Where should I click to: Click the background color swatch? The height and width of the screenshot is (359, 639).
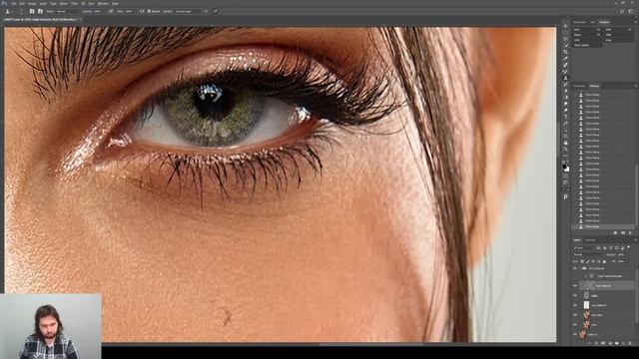click(x=568, y=170)
